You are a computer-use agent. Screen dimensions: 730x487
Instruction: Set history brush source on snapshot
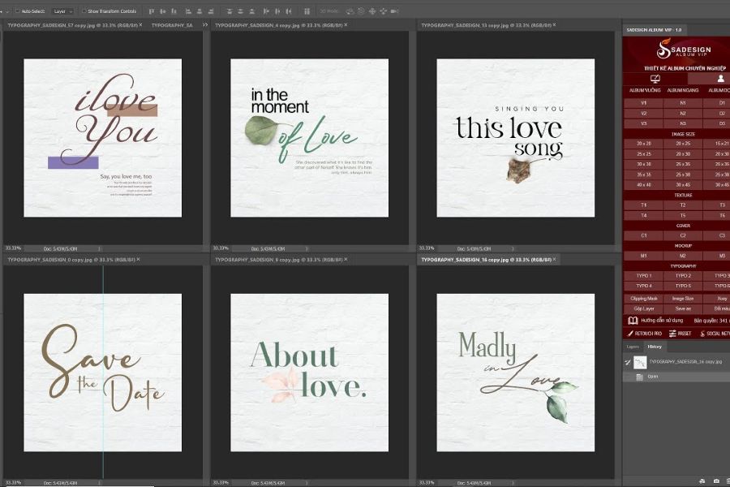[x=627, y=362]
